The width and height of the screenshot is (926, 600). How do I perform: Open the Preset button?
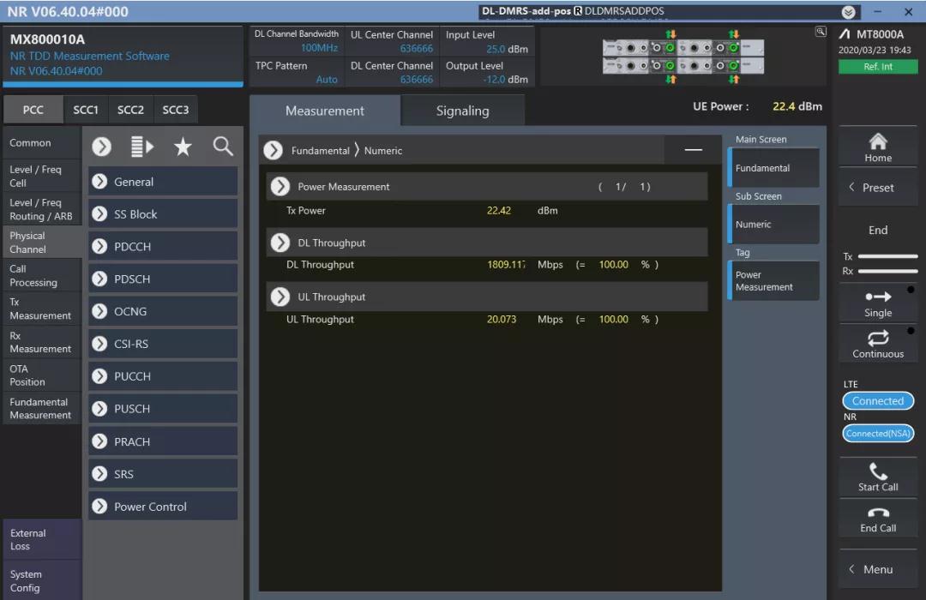[878, 188]
